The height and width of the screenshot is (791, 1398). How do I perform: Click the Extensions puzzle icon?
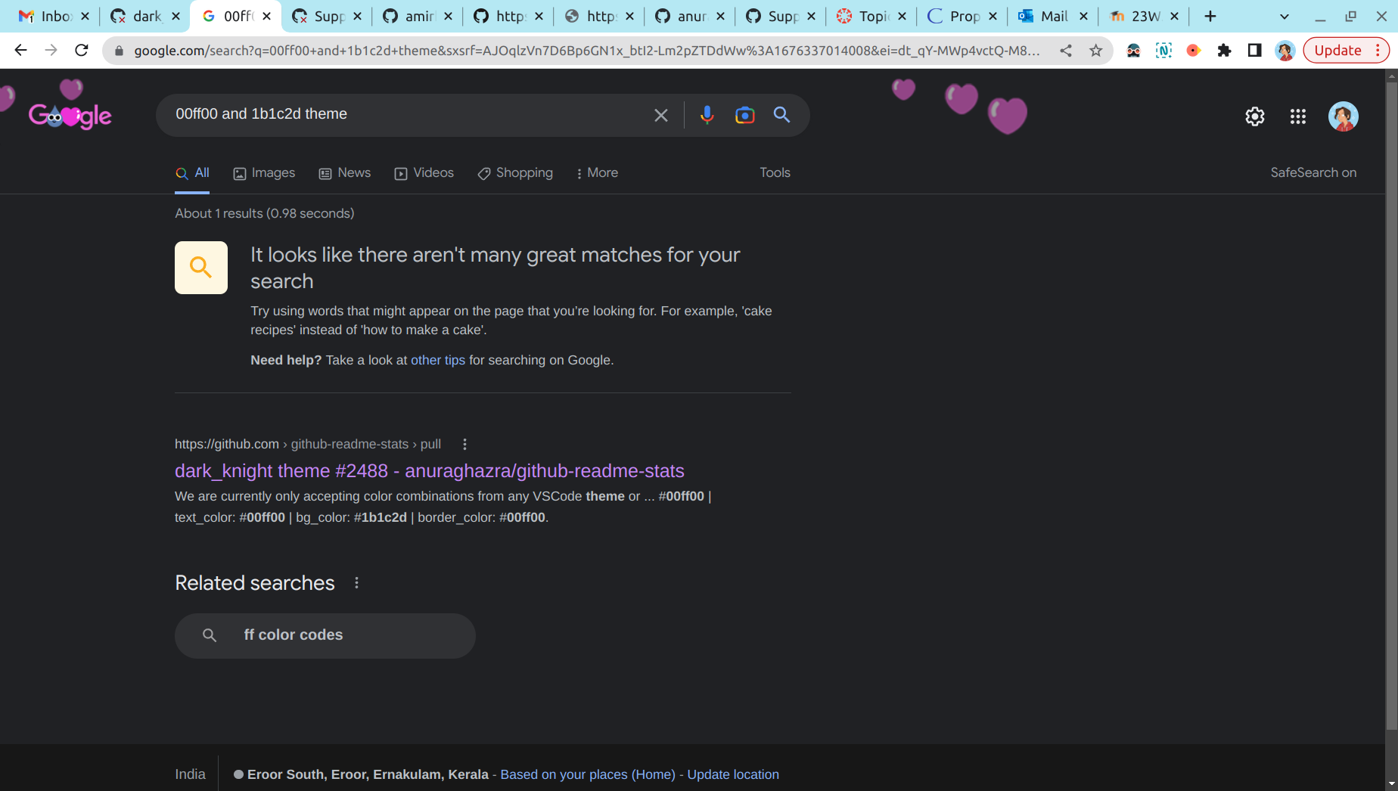pos(1225,50)
